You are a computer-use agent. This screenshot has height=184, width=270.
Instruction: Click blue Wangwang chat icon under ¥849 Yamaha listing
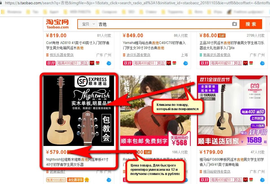pyautogui.click(x=186, y=63)
